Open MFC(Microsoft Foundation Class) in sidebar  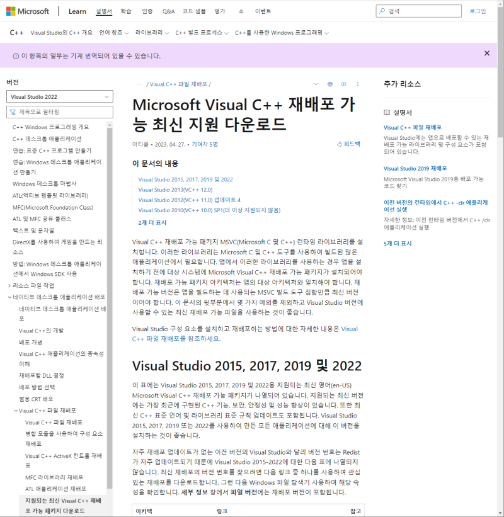coord(53,207)
